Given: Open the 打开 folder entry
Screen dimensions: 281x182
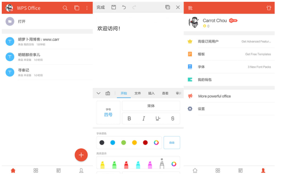Looking at the screenshot, I should pos(47,21).
